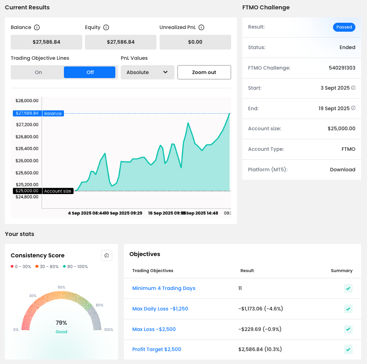Viewport: 367px width, 364px height.
Task: Click the Start date info icon
Action: [x=354, y=88]
